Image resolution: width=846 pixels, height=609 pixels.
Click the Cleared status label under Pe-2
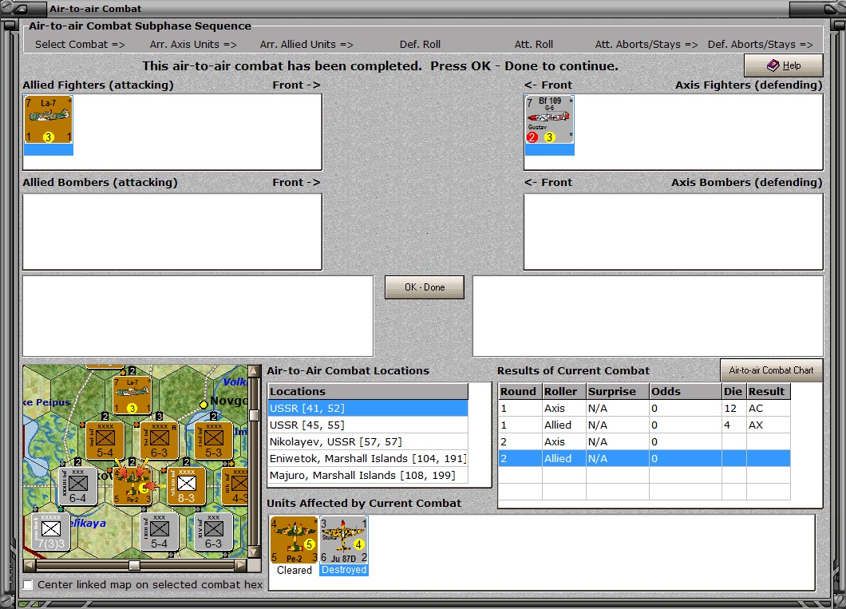(x=294, y=570)
